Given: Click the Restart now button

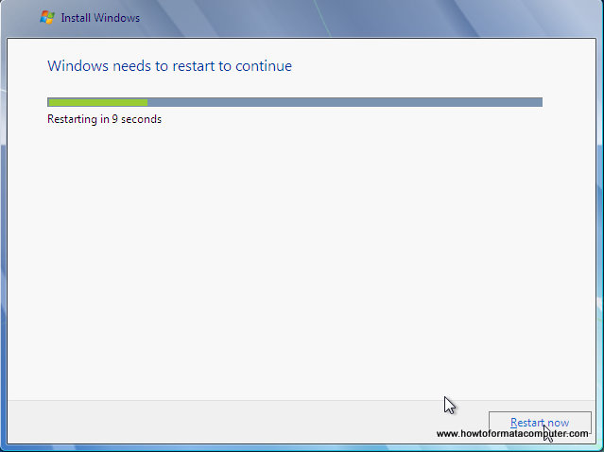Looking at the screenshot, I should (x=540, y=423).
